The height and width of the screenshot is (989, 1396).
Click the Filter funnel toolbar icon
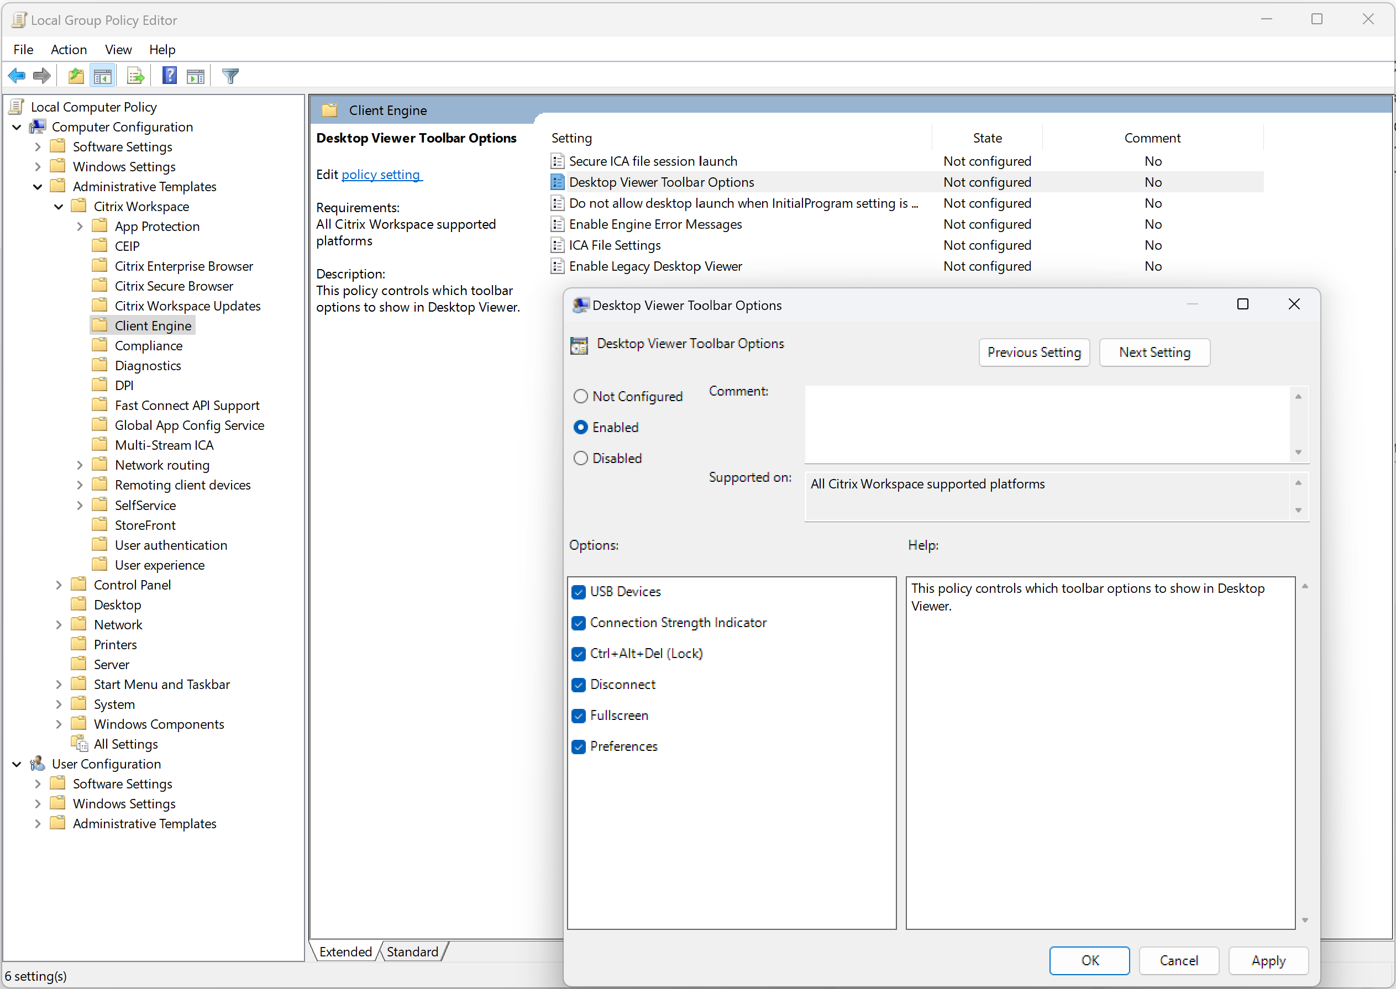(230, 76)
